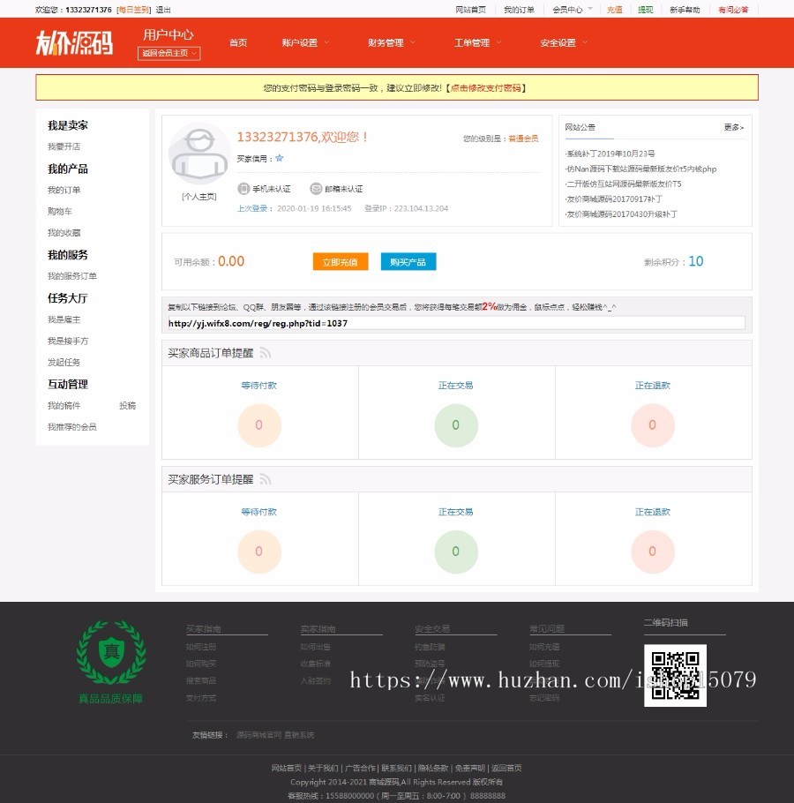Select the referral link input field
Screen dimensions: 794x803
point(456,323)
